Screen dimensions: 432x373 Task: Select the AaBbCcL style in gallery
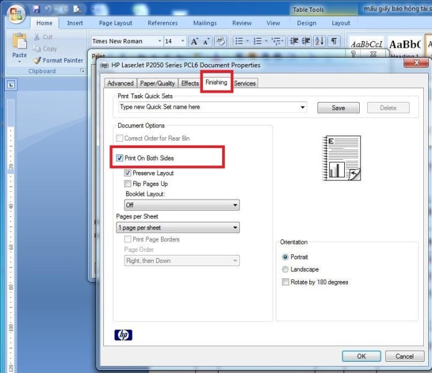[x=367, y=45]
